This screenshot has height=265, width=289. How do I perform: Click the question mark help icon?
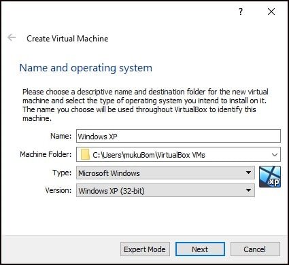[241, 12]
